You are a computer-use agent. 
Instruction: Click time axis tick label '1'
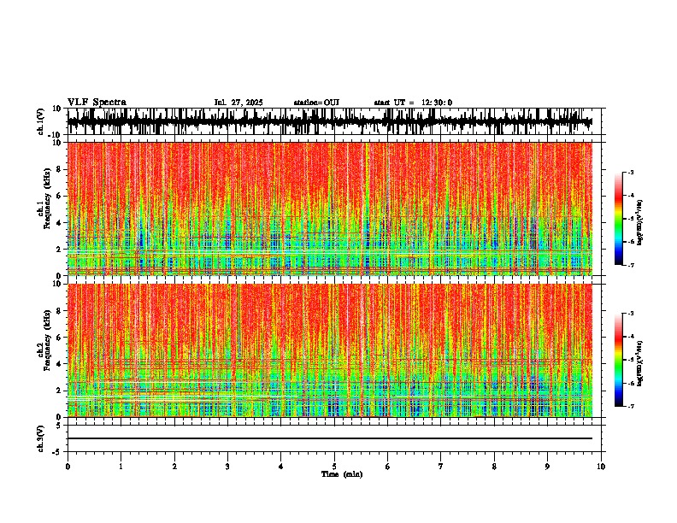121,467
